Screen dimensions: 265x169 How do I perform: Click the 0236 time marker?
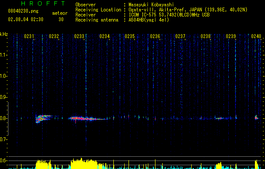155,36
